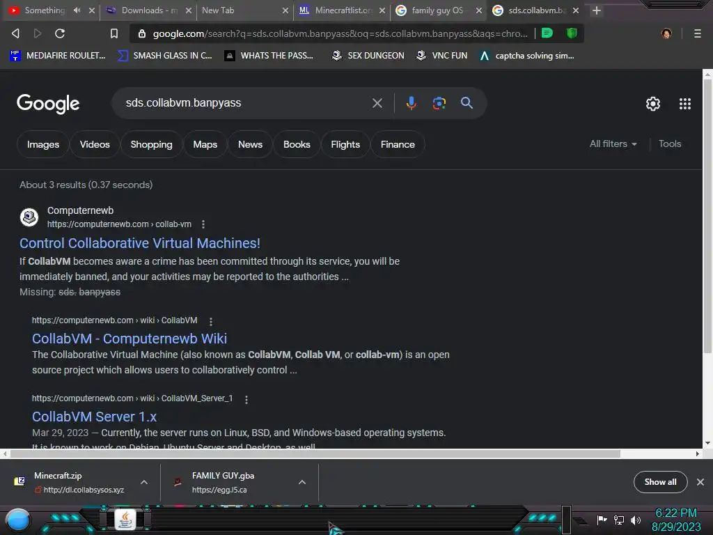Open the green shield extension icon
Screen dimensions: 713x535
pyautogui.click(x=572, y=33)
